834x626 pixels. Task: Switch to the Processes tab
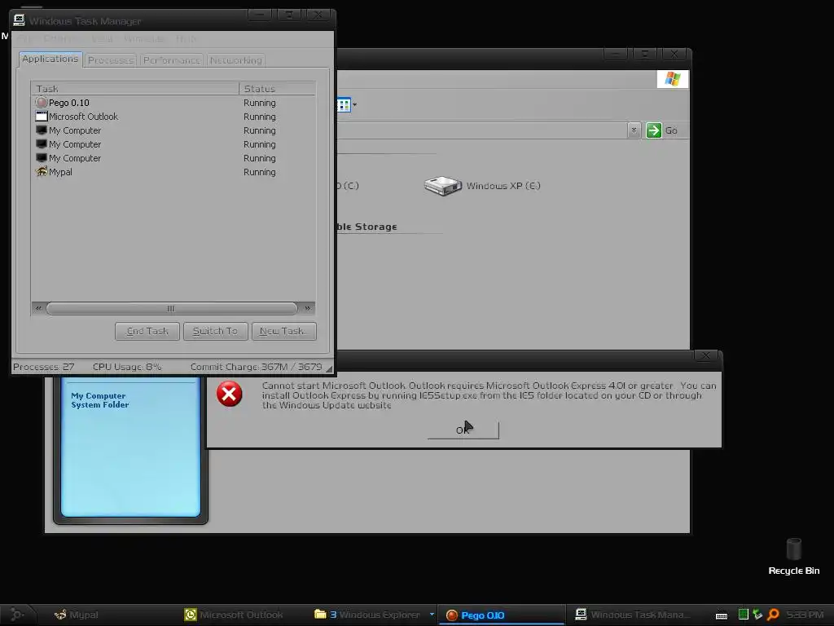click(111, 60)
